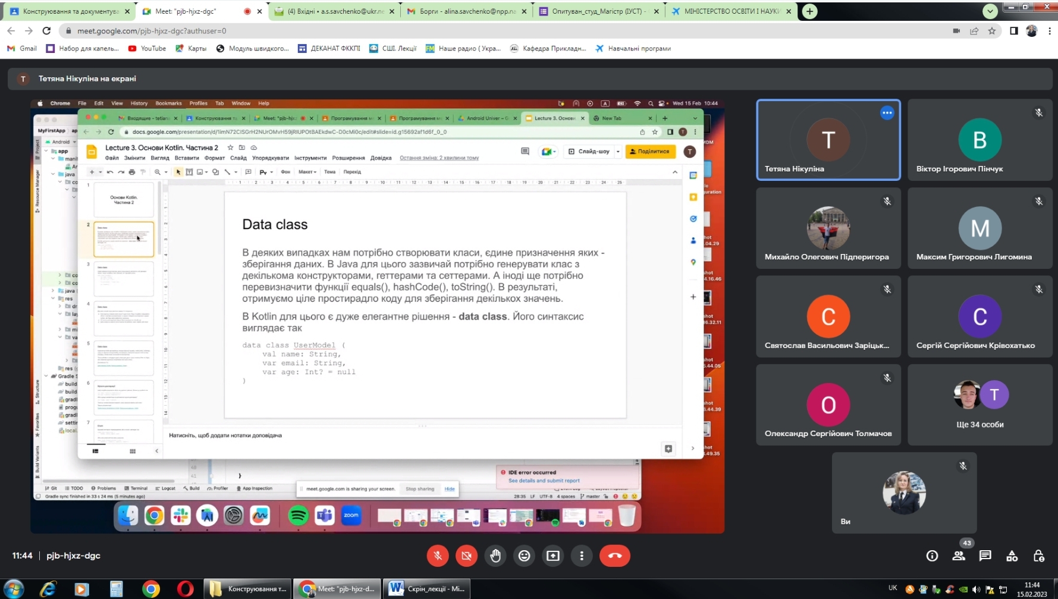Click UK language indicator in tray
The image size is (1058, 599).
893,588
